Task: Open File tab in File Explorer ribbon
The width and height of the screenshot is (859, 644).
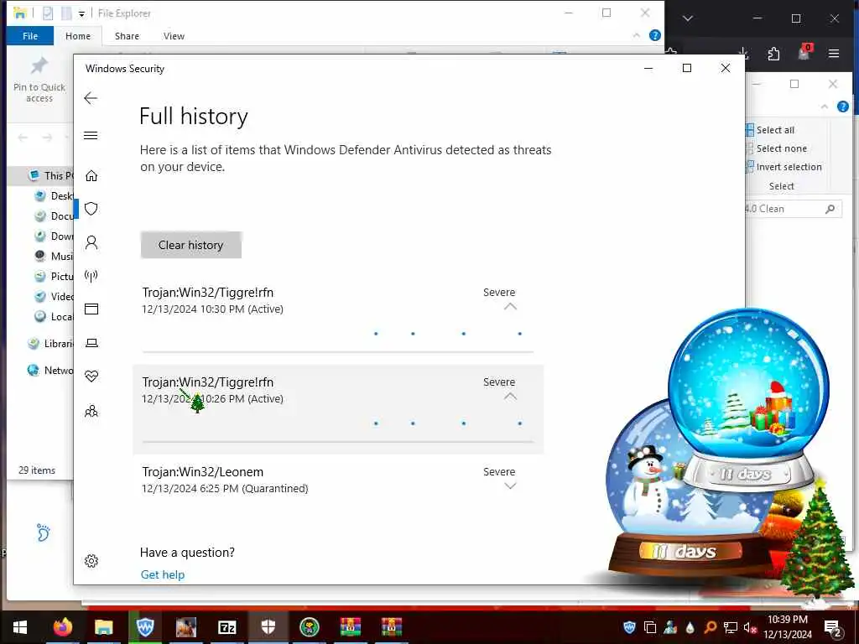Action: [30, 36]
